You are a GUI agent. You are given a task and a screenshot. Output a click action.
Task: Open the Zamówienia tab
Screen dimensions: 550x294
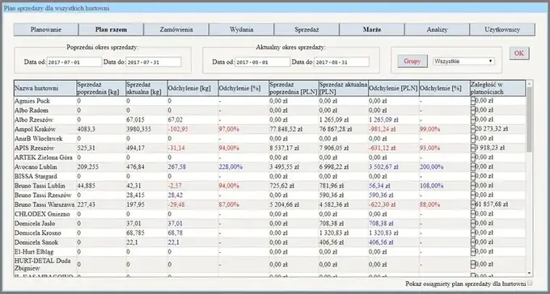pyautogui.click(x=176, y=30)
